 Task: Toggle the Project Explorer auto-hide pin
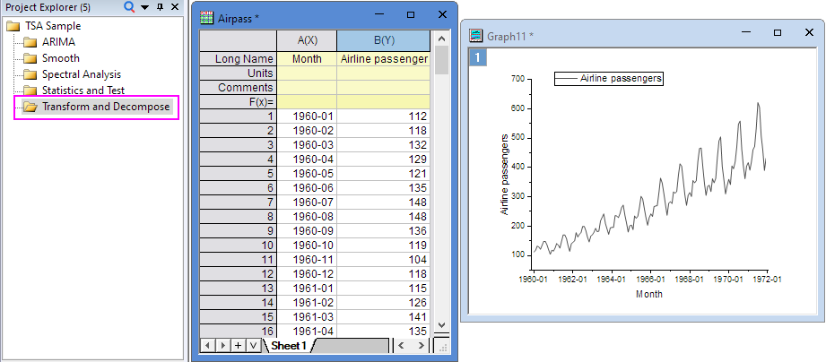click(160, 7)
